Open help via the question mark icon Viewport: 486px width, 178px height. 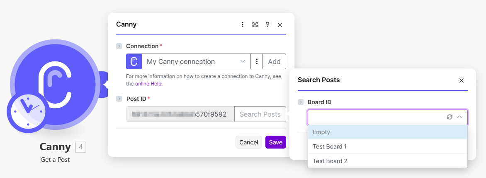[x=267, y=24]
